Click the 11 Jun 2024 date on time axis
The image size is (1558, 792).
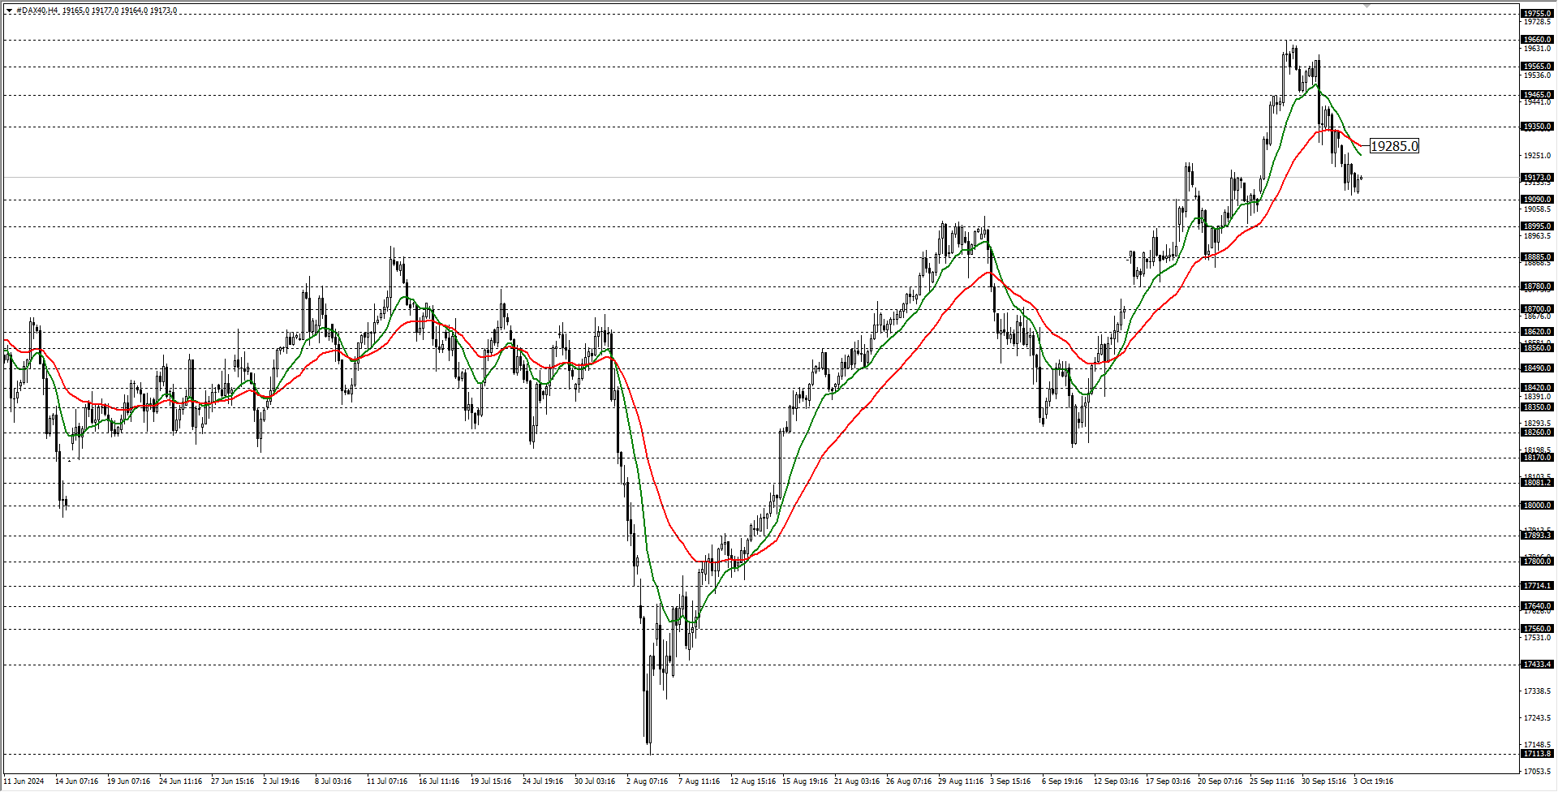click(24, 781)
